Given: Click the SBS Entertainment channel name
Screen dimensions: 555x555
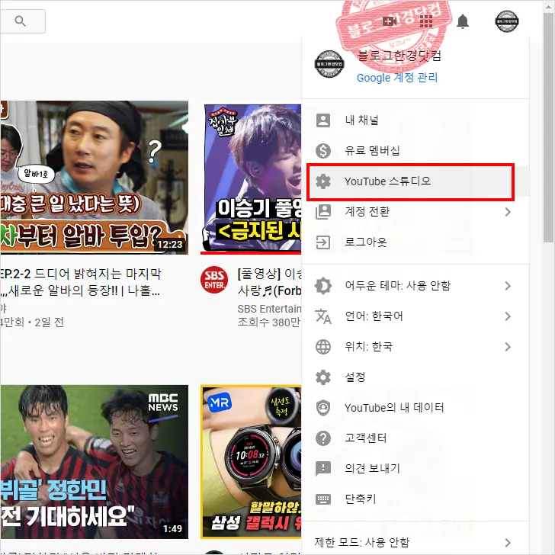Looking at the screenshot, I should pos(269,309).
